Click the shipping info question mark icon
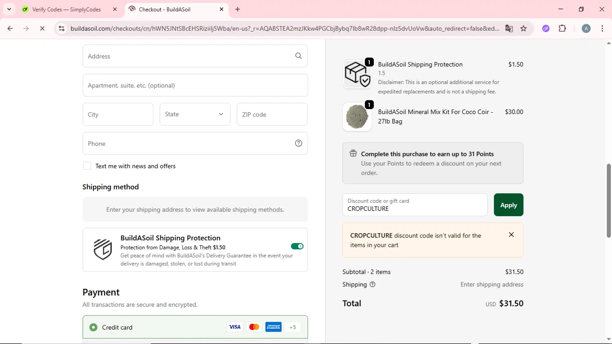 pyautogui.click(x=372, y=284)
